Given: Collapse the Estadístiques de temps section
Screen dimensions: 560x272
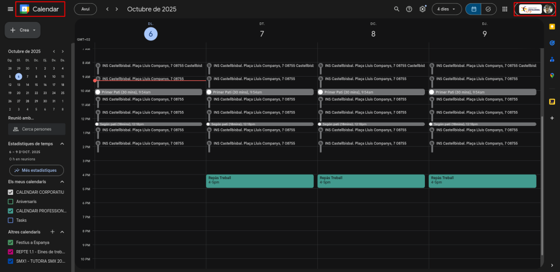Looking at the screenshot, I should (62, 143).
